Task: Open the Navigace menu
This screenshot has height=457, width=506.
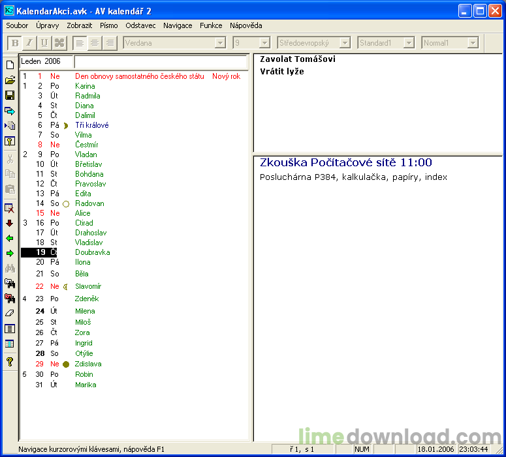Action: [178, 25]
